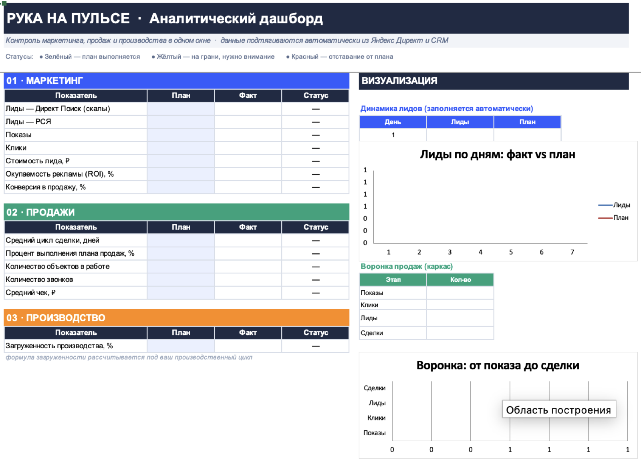This screenshot has height=464, width=641.
Task: Click the День column header in leads table
Action: [x=393, y=122]
